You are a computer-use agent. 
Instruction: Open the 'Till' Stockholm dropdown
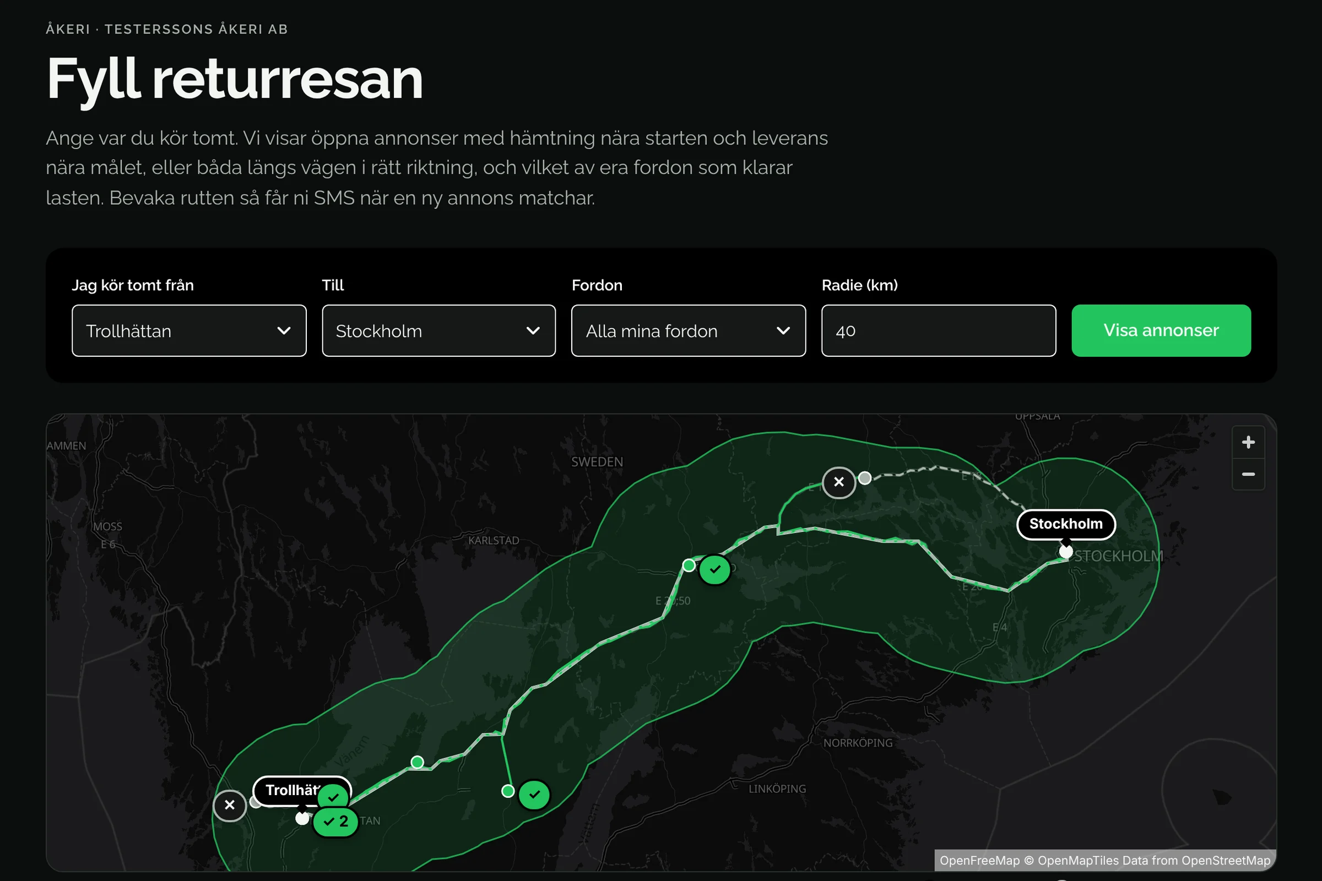pos(438,330)
